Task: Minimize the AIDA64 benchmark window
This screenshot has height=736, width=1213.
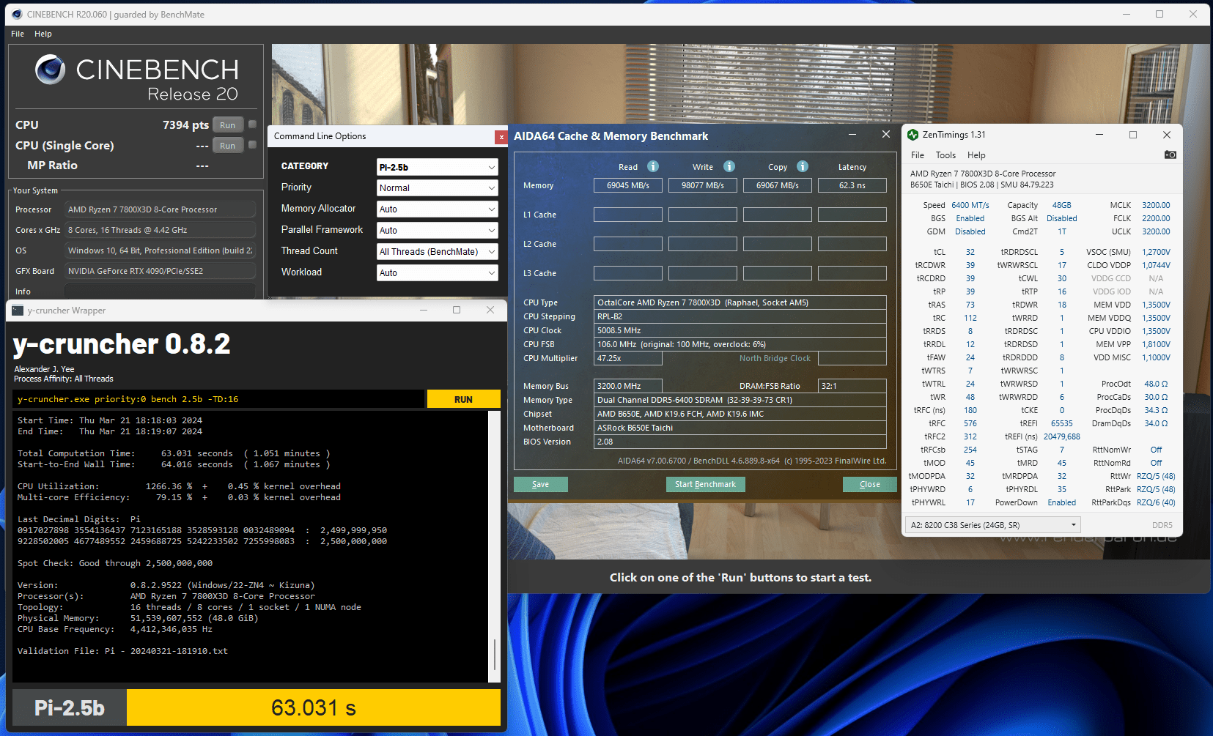Action: (x=852, y=135)
